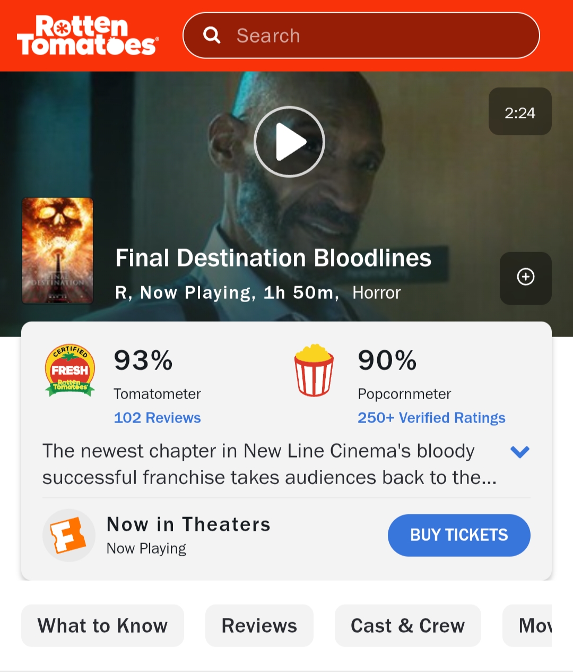Add movie to watchlist with plus icon
573x672 pixels.
tap(525, 278)
